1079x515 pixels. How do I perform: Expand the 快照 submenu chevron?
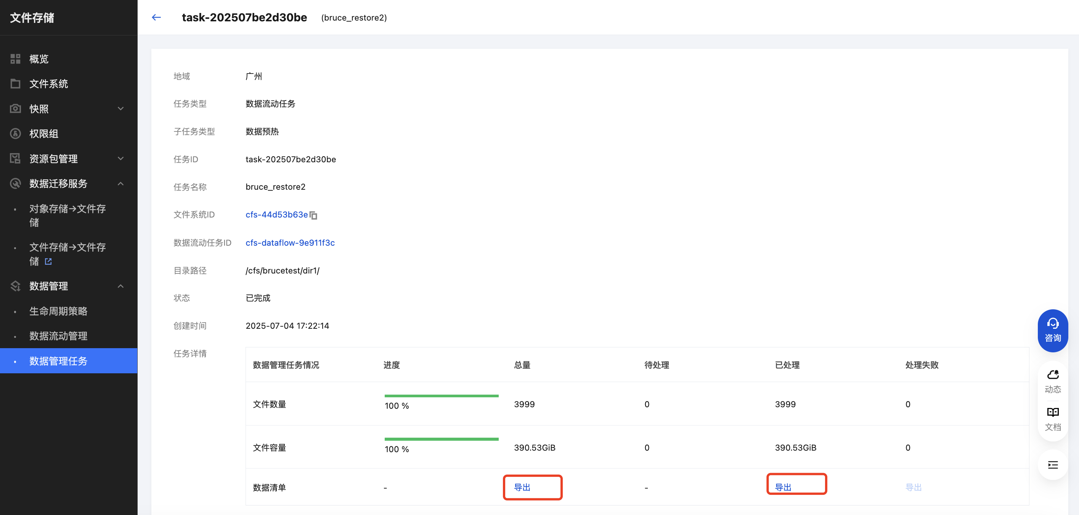(x=120, y=109)
